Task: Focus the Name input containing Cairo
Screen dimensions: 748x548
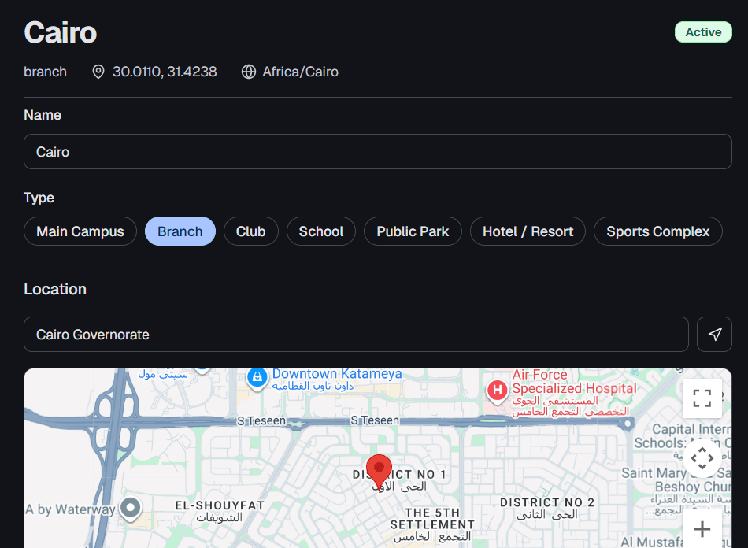Action: point(378,152)
